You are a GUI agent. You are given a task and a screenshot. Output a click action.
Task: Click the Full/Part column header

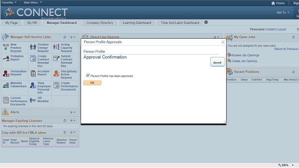click(256, 80)
